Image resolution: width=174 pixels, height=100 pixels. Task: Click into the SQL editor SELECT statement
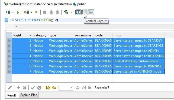tap(37, 20)
